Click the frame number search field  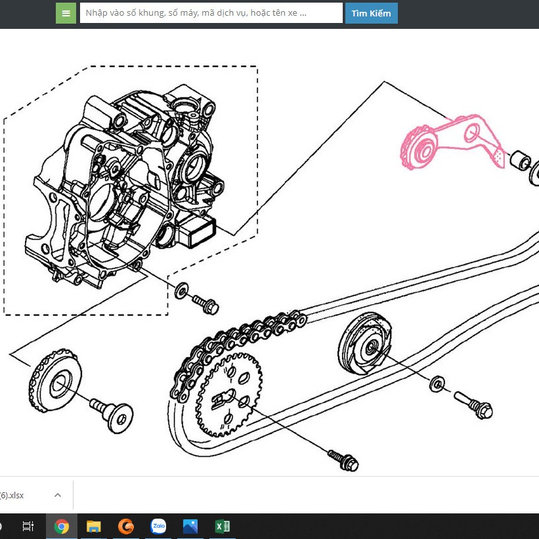coord(211,13)
